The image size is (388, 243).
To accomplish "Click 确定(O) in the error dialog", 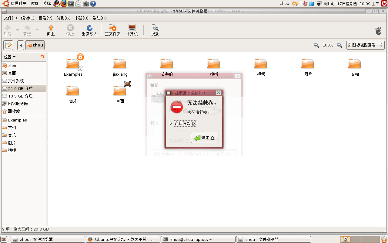I will [205, 138].
